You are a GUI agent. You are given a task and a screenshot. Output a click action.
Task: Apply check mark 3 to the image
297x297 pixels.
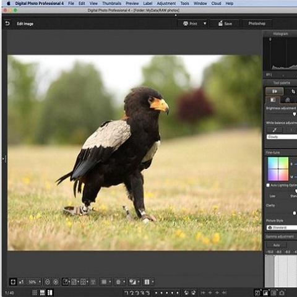coord(137,293)
